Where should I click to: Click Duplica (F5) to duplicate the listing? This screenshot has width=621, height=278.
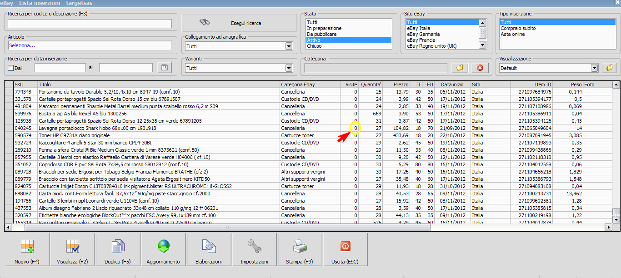pos(118,249)
